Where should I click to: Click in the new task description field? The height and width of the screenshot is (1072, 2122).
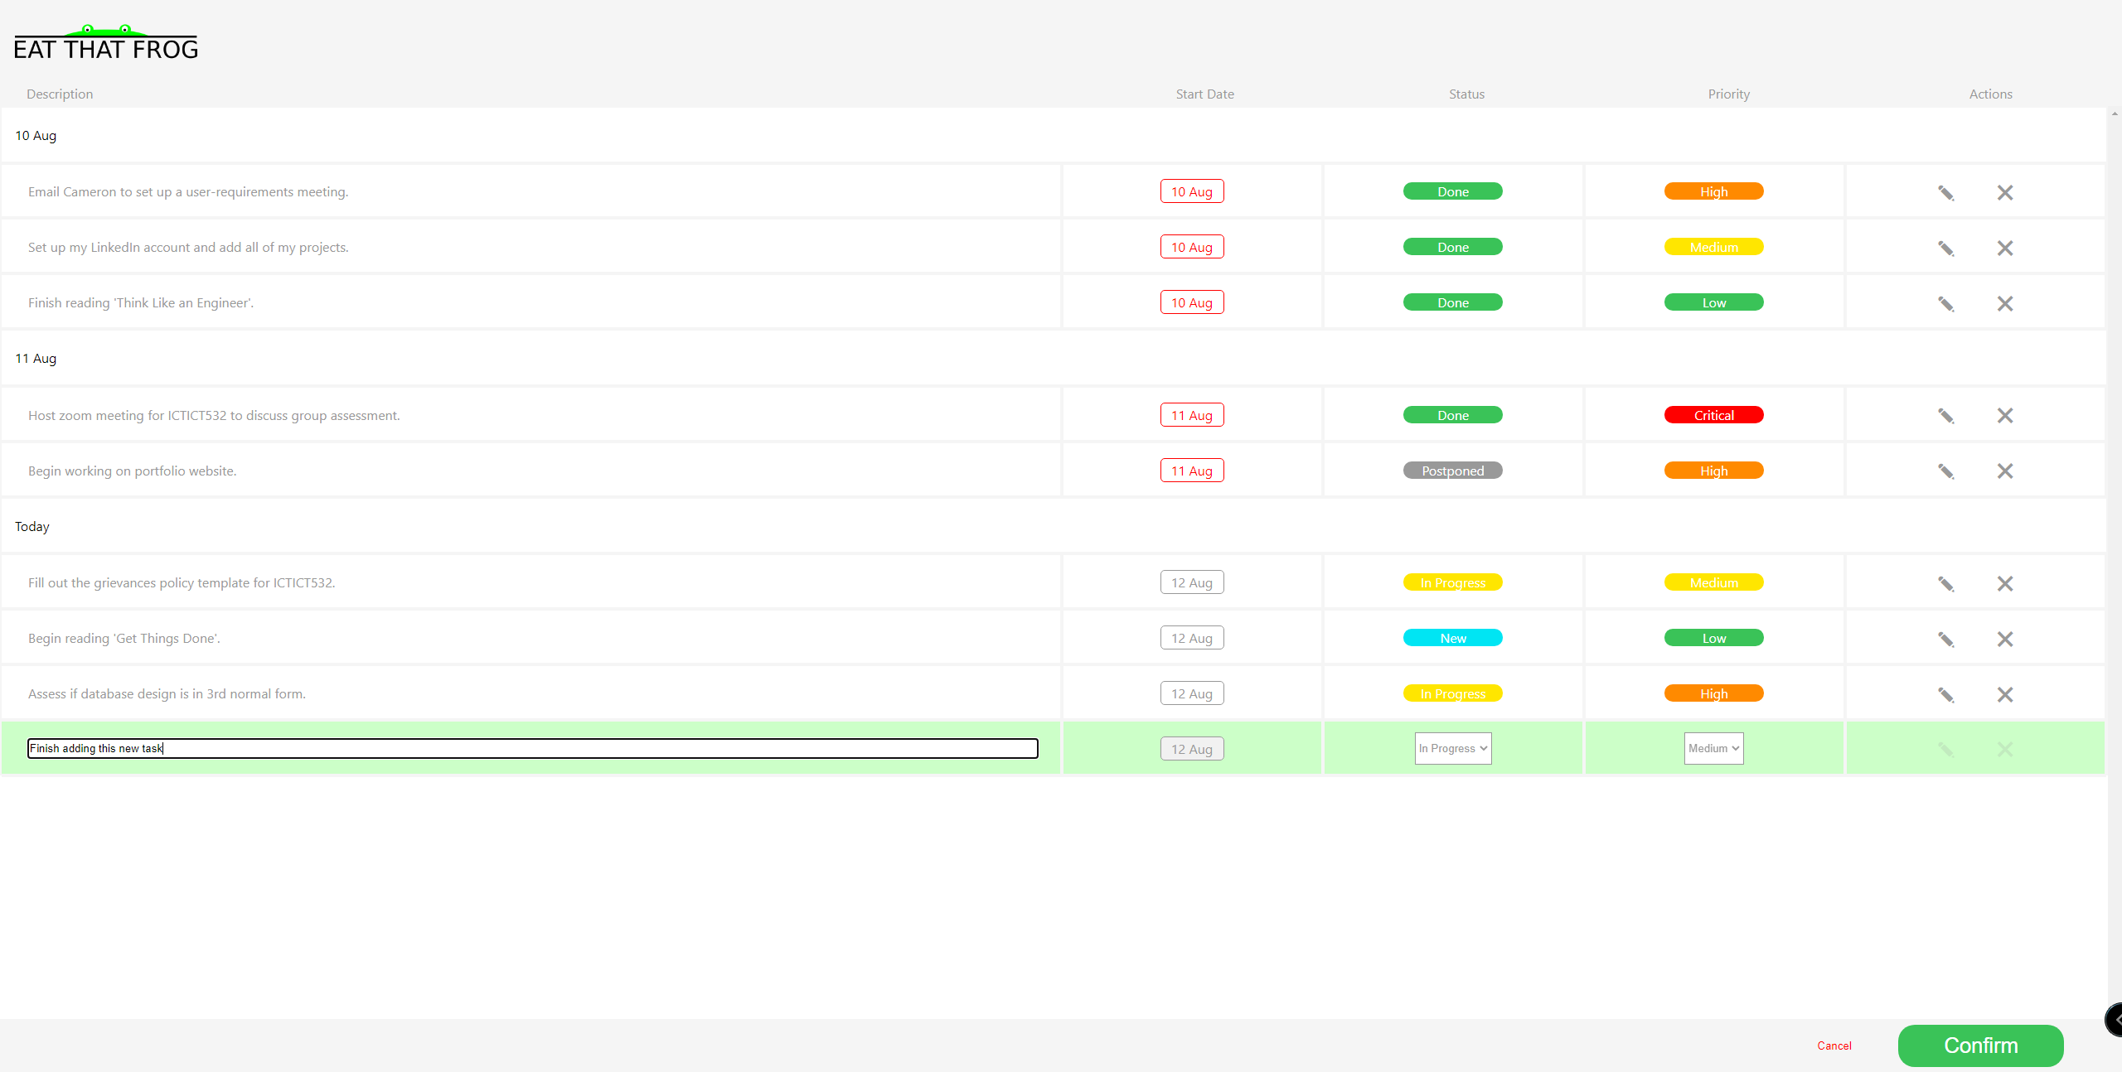(x=532, y=748)
